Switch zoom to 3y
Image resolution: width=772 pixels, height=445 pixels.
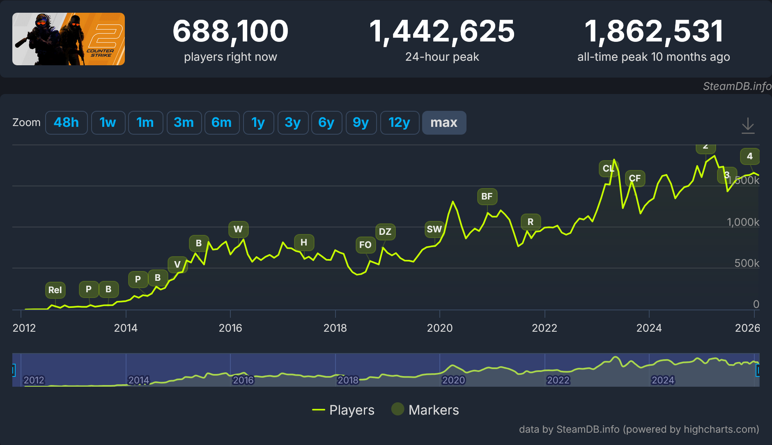pyautogui.click(x=293, y=122)
